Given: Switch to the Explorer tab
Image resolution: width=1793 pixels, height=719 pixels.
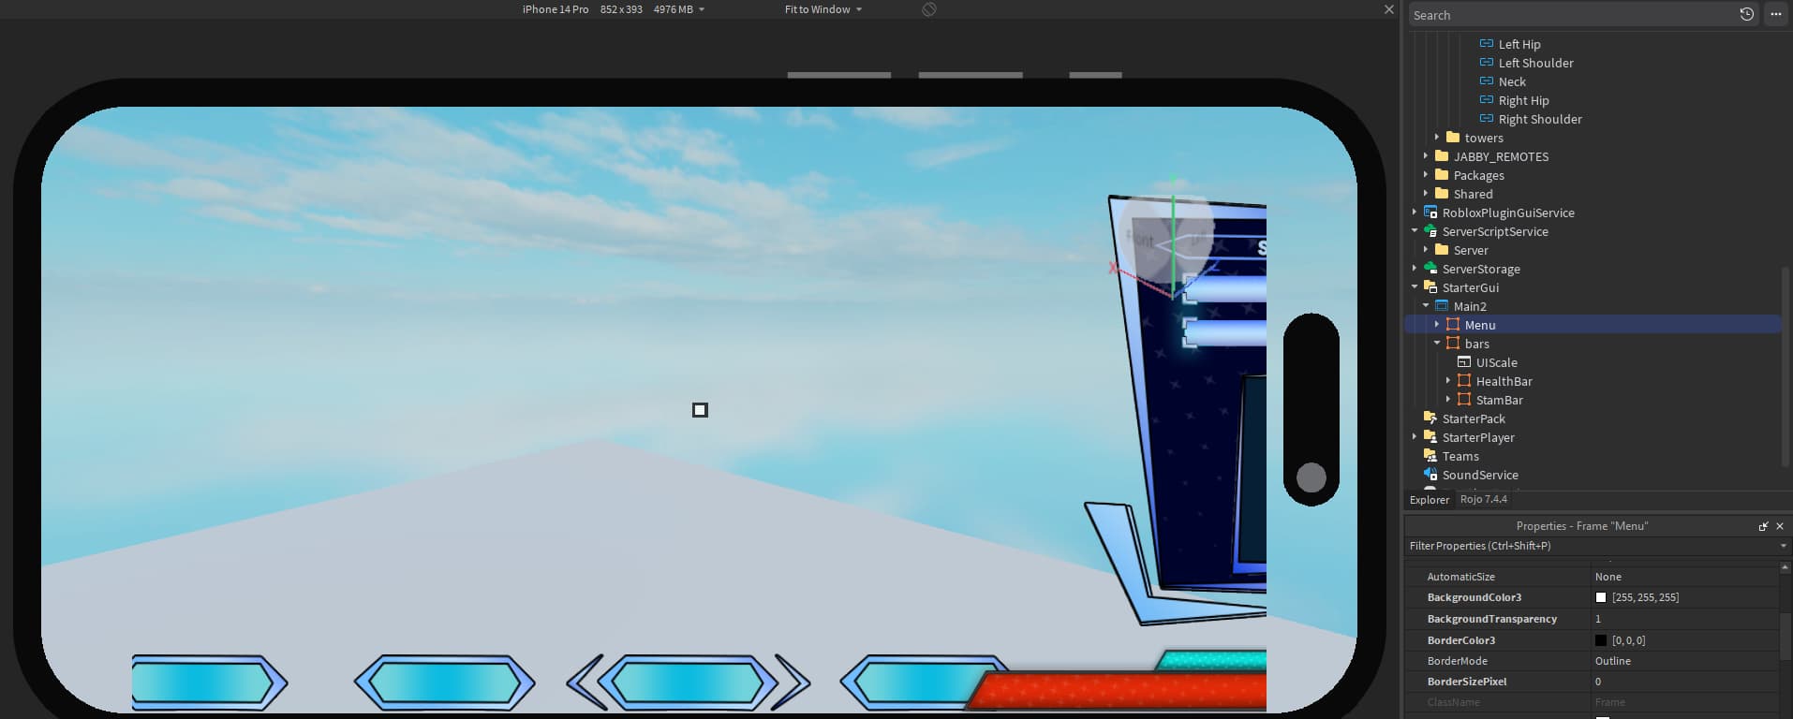Looking at the screenshot, I should pyautogui.click(x=1430, y=500).
